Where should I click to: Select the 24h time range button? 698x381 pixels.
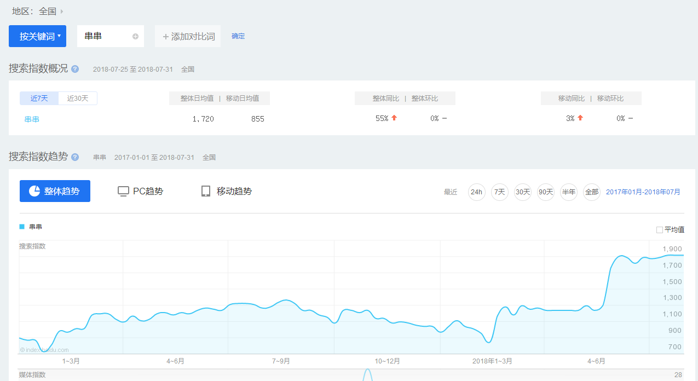[x=477, y=192]
